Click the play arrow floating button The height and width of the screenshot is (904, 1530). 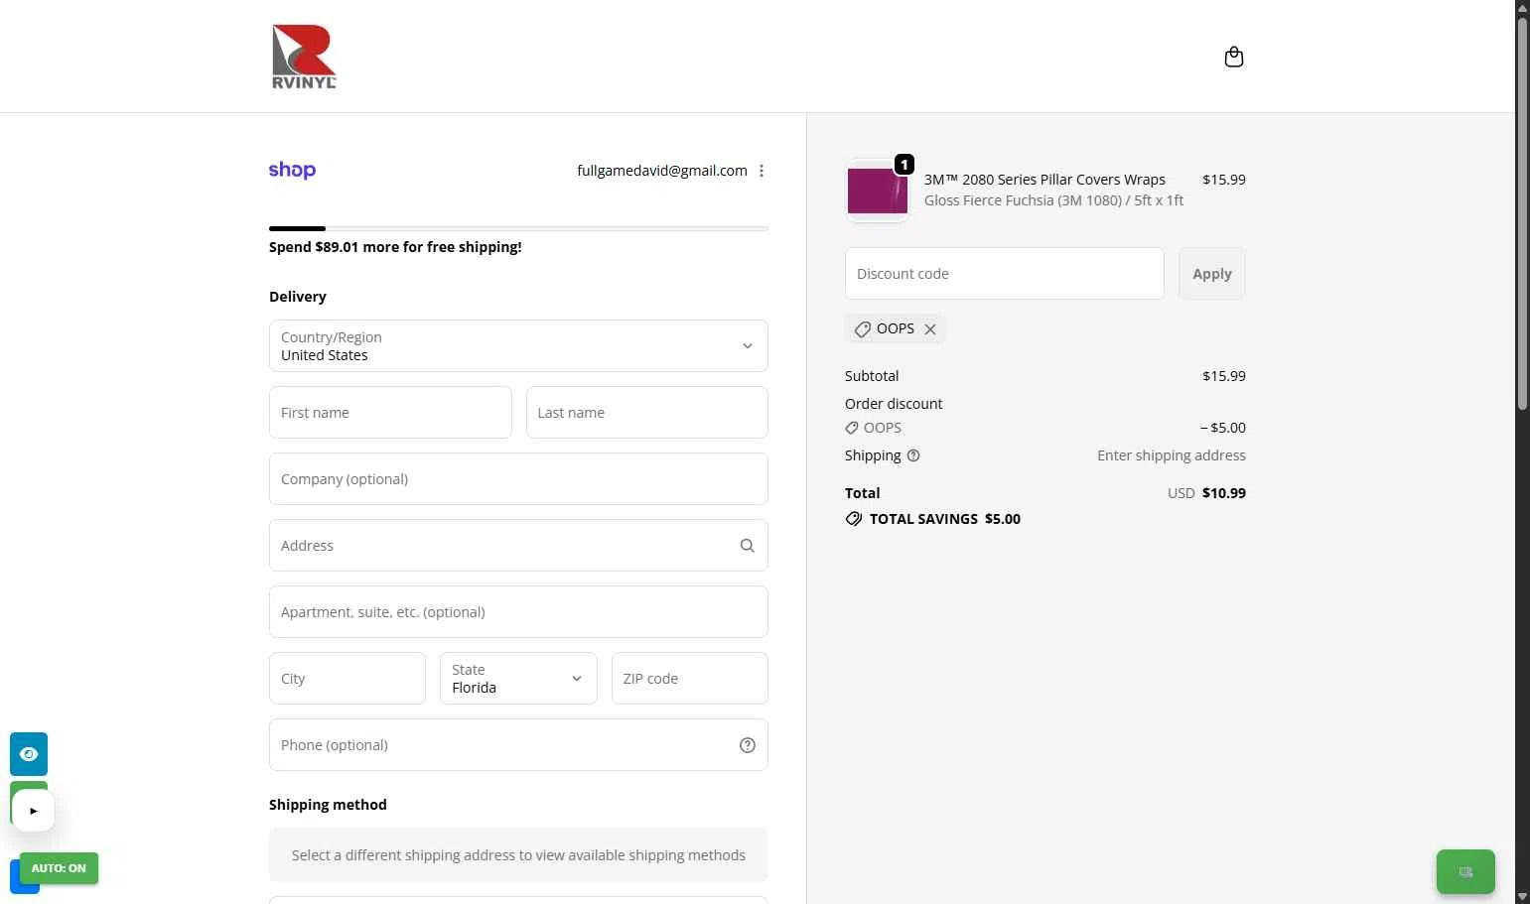[34, 811]
